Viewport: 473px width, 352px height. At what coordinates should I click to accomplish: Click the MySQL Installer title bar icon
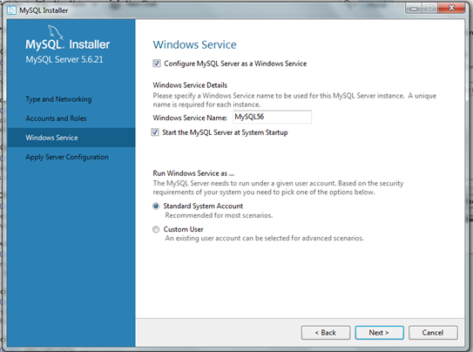11,10
